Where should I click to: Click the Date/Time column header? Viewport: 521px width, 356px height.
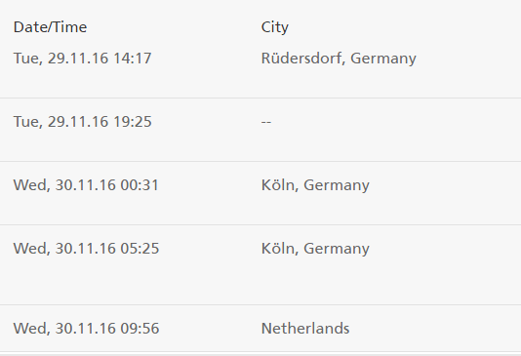(50, 27)
